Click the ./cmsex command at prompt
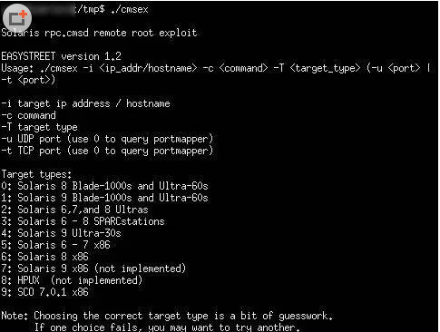 130,9
